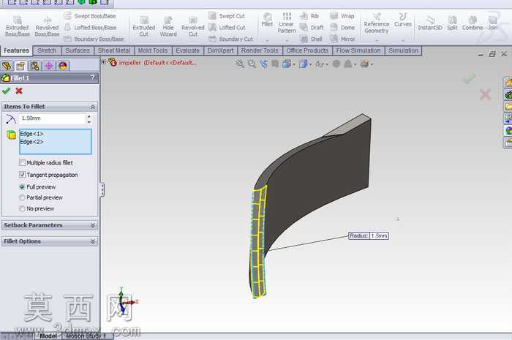512x340 pixels.
Task: Cancel fillet with red X in panel
Action: pos(19,91)
